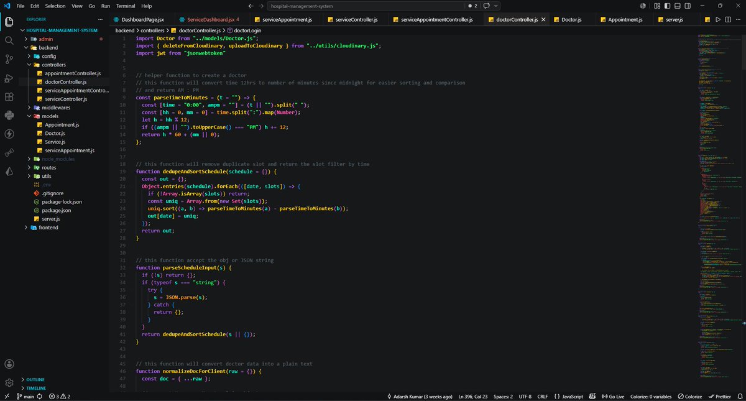
Task: Click Colorize: 0 variables status item
Action: tap(650, 396)
